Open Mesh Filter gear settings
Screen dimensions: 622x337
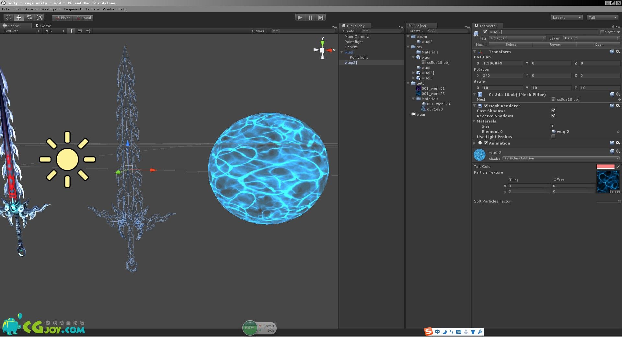click(x=618, y=94)
